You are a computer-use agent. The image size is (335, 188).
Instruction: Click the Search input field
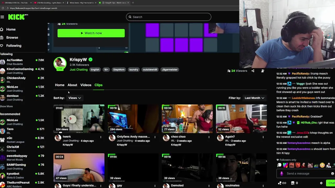169,17
